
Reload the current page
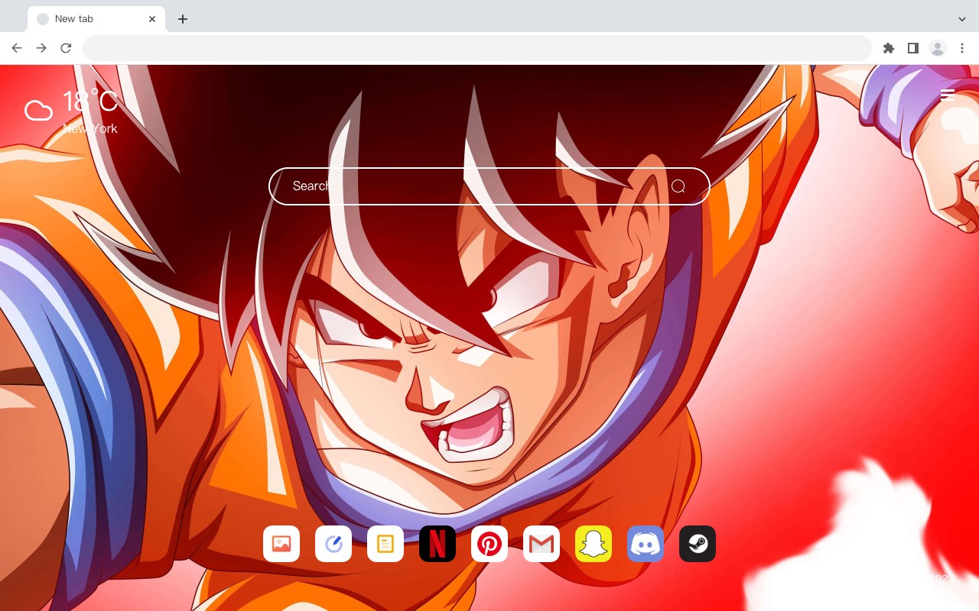tap(66, 48)
